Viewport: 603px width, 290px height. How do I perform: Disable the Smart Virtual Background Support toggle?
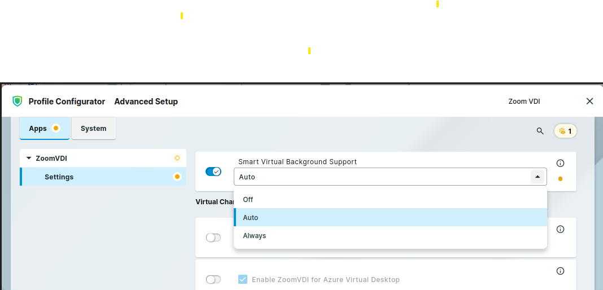click(x=213, y=172)
